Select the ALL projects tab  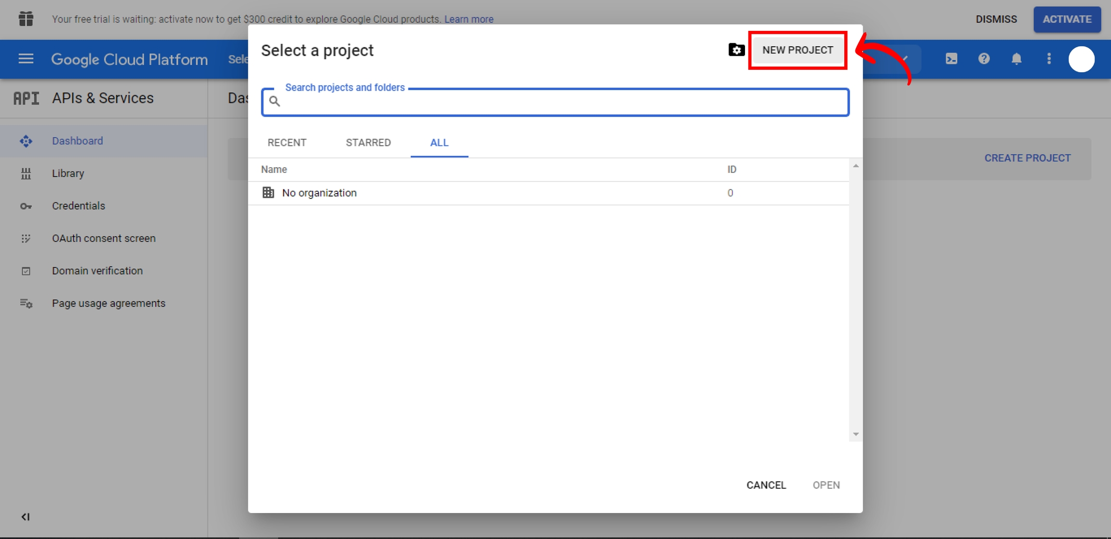coord(439,143)
